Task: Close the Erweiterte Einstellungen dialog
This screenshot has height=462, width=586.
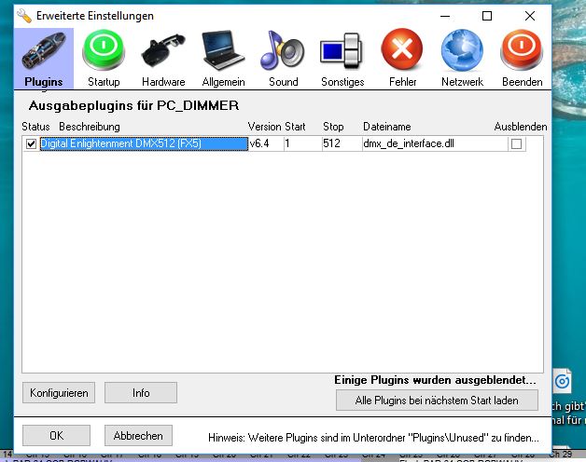Action: click(x=530, y=16)
